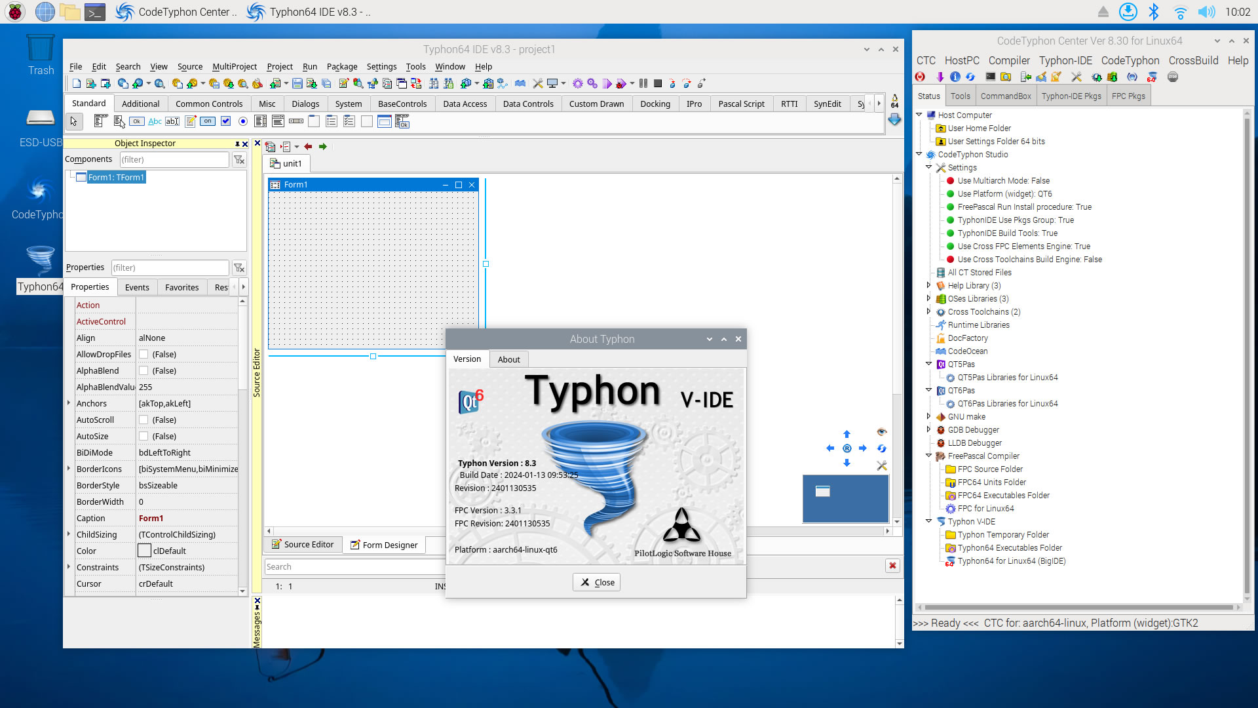This screenshot has height=708, width=1258.
Task: Select the TRadioButton component in palette
Action: 243,121
